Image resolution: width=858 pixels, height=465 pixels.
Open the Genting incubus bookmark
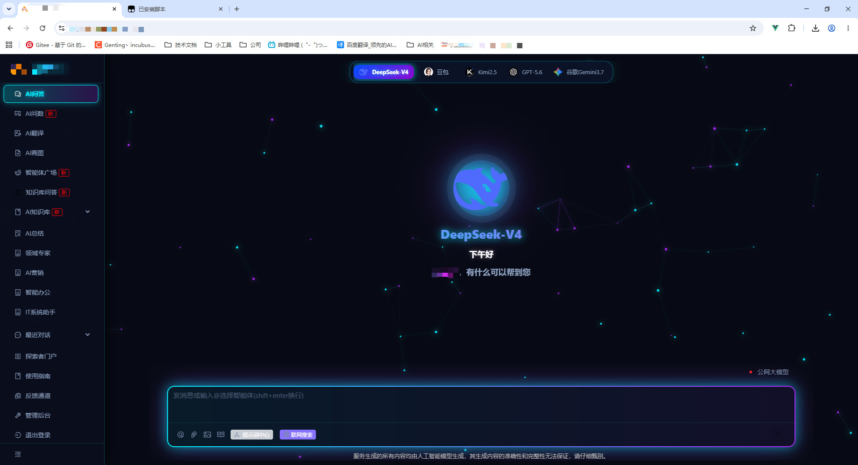[125, 45]
